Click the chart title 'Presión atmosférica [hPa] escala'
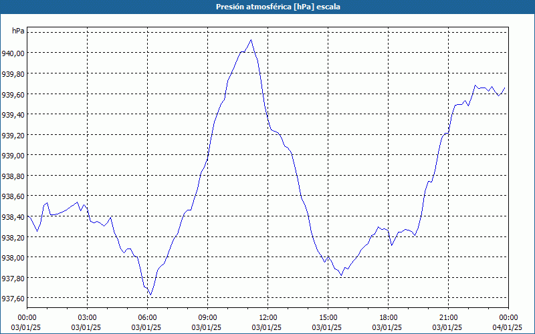The width and height of the screenshot is (535, 334). click(x=278, y=7)
